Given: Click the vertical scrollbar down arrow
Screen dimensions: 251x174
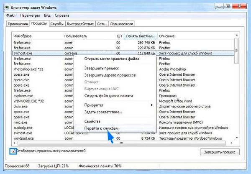Looking at the screenshot, I should pos(237,138).
